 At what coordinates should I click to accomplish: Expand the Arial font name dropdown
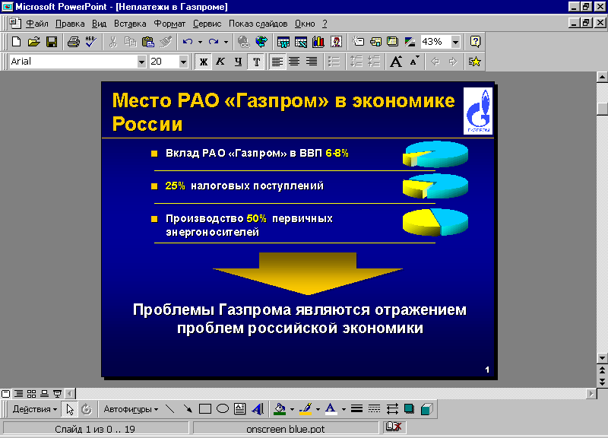[x=141, y=62]
